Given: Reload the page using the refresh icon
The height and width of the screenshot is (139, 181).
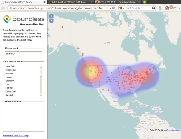Looking at the screenshot, I should (114, 8).
